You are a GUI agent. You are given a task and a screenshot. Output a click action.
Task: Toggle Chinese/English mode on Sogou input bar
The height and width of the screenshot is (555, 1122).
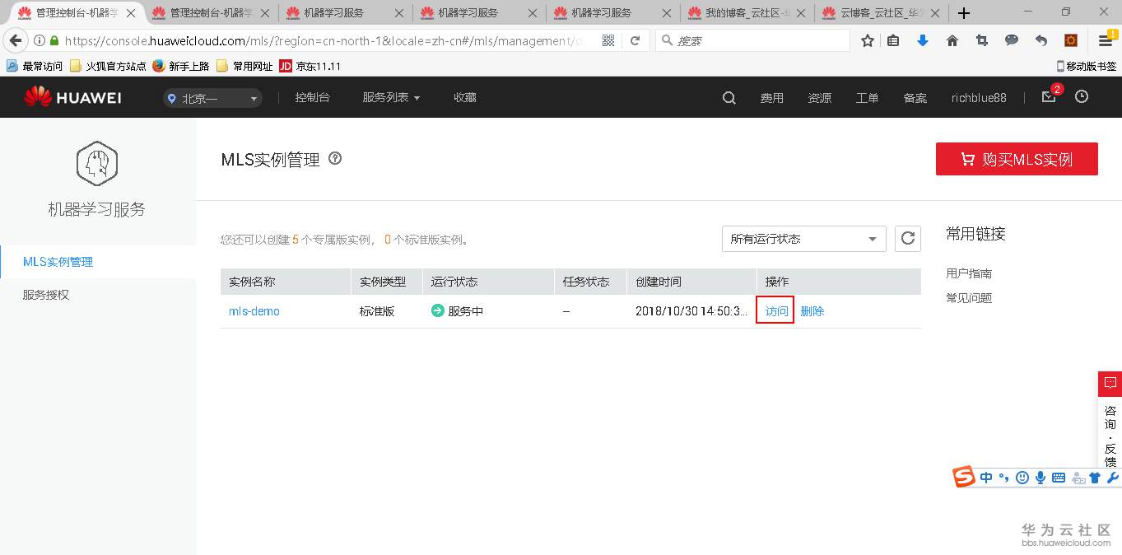(985, 477)
